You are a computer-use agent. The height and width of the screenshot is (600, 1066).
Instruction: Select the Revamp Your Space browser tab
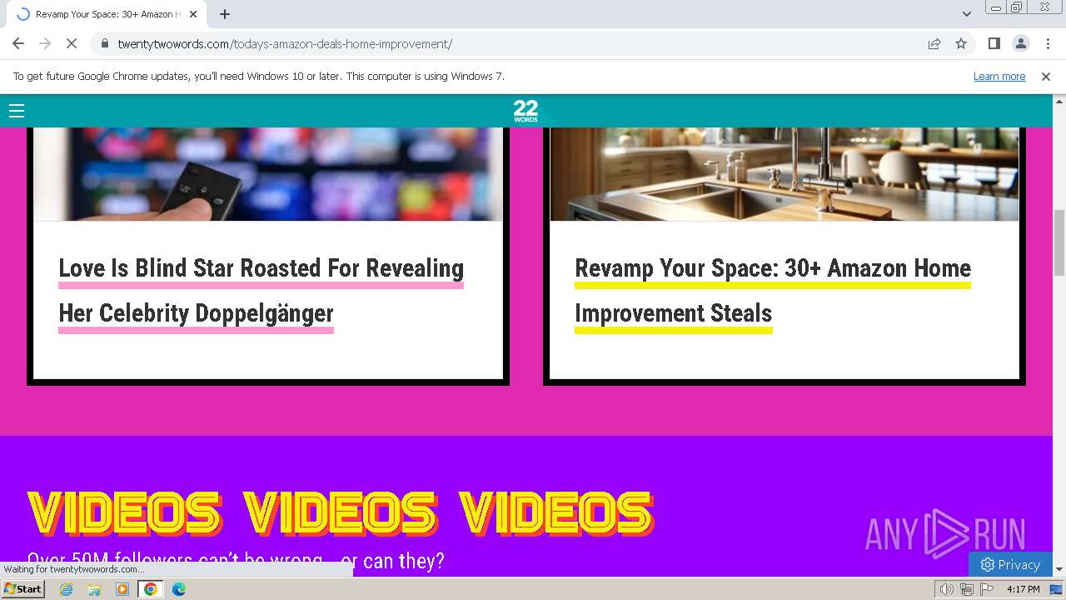click(107, 14)
